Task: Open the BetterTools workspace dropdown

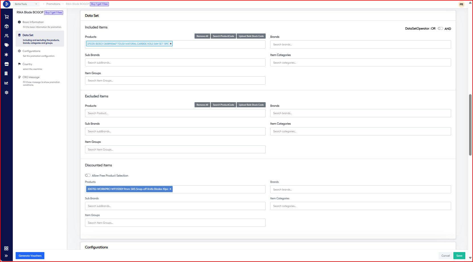Action: coord(26,4)
